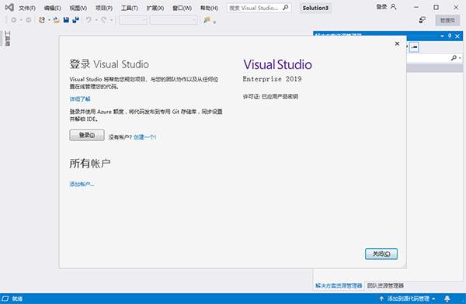Click the 关闭(C) button
The height and width of the screenshot is (304, 466).
pyautogui.click(x=381, y=254)
